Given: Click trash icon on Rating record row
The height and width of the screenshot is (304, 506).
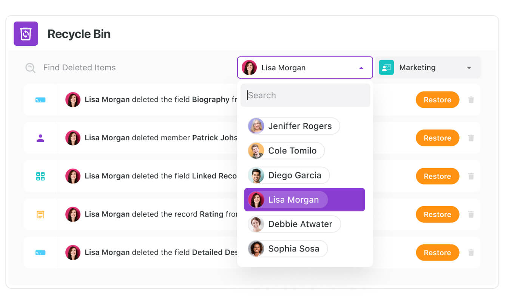Looking at the screenshot, I should tap(471, 214).
